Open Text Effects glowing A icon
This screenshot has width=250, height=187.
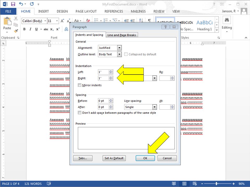point(66,29)
